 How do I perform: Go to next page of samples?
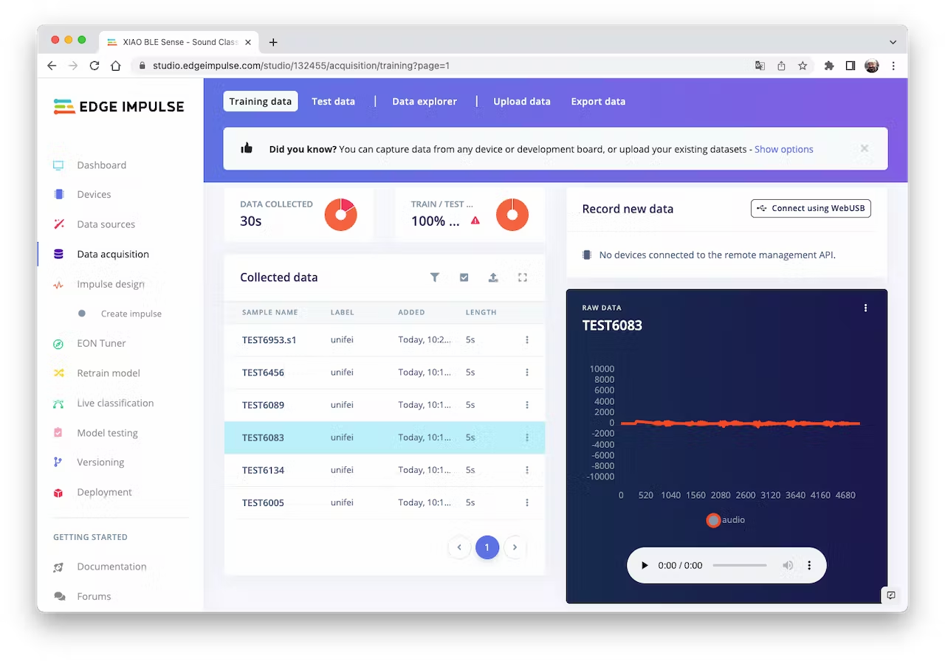pos(515,547)
